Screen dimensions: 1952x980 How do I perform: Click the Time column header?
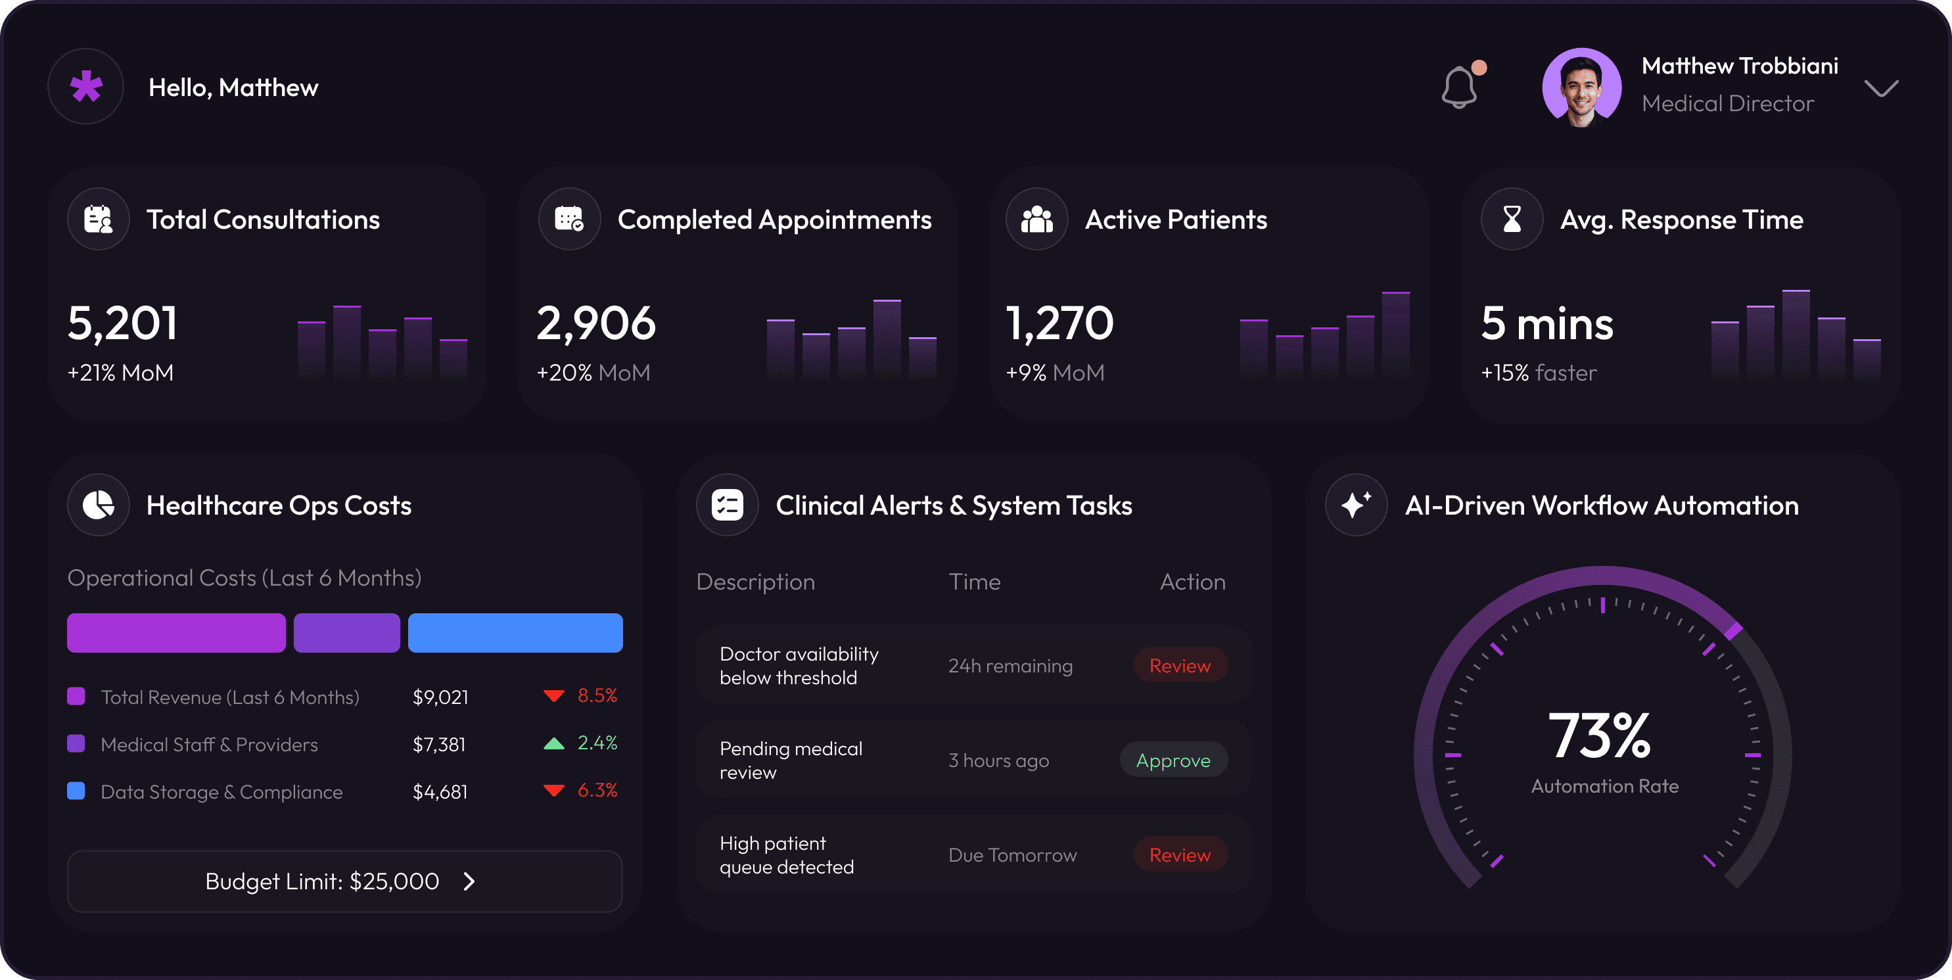[975, 581]
